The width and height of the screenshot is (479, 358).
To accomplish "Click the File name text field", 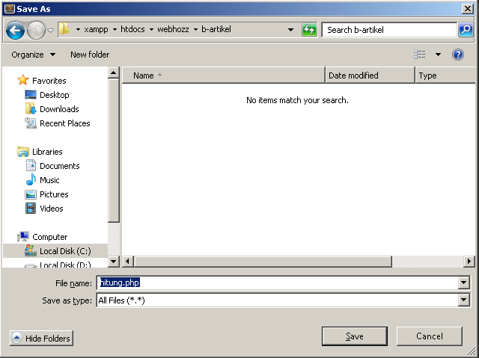I will click(x=277, y=283).
